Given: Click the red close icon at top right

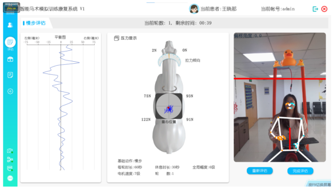Looking at the screenshot, I should tap(324, 9).
